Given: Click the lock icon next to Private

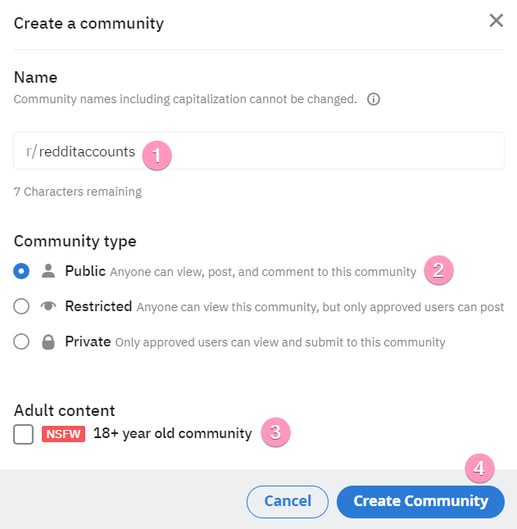Looking at the screenshot, I should [48, 342].
